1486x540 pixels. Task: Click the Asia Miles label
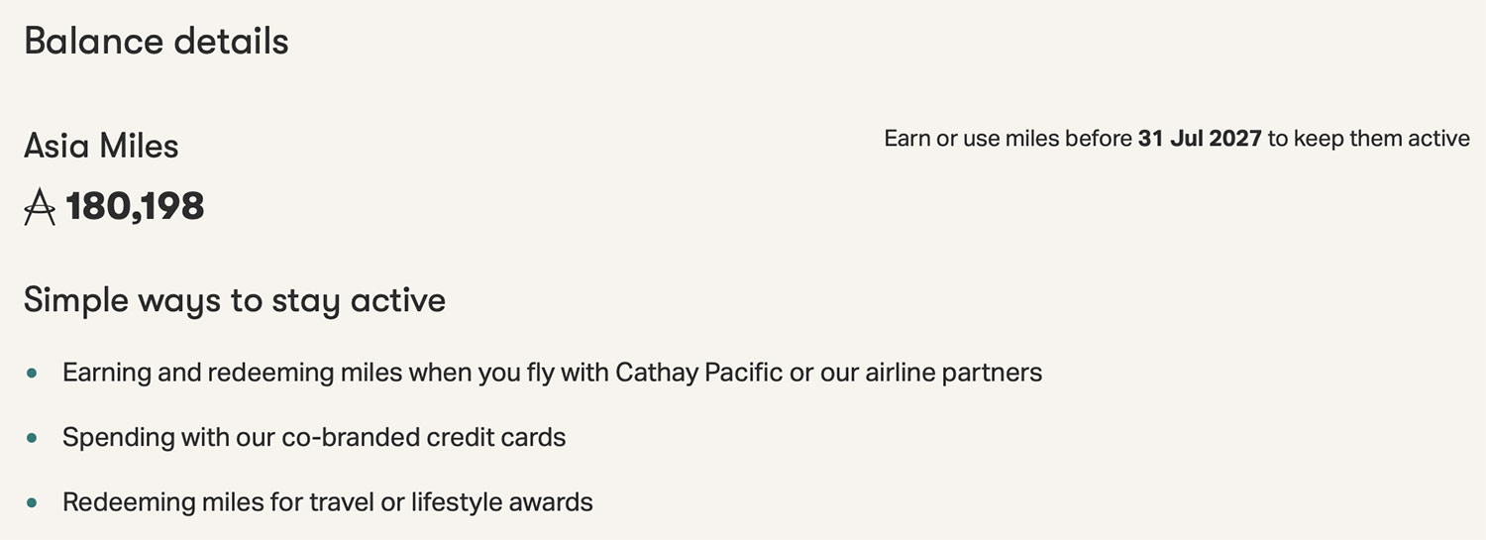[101, 147]
